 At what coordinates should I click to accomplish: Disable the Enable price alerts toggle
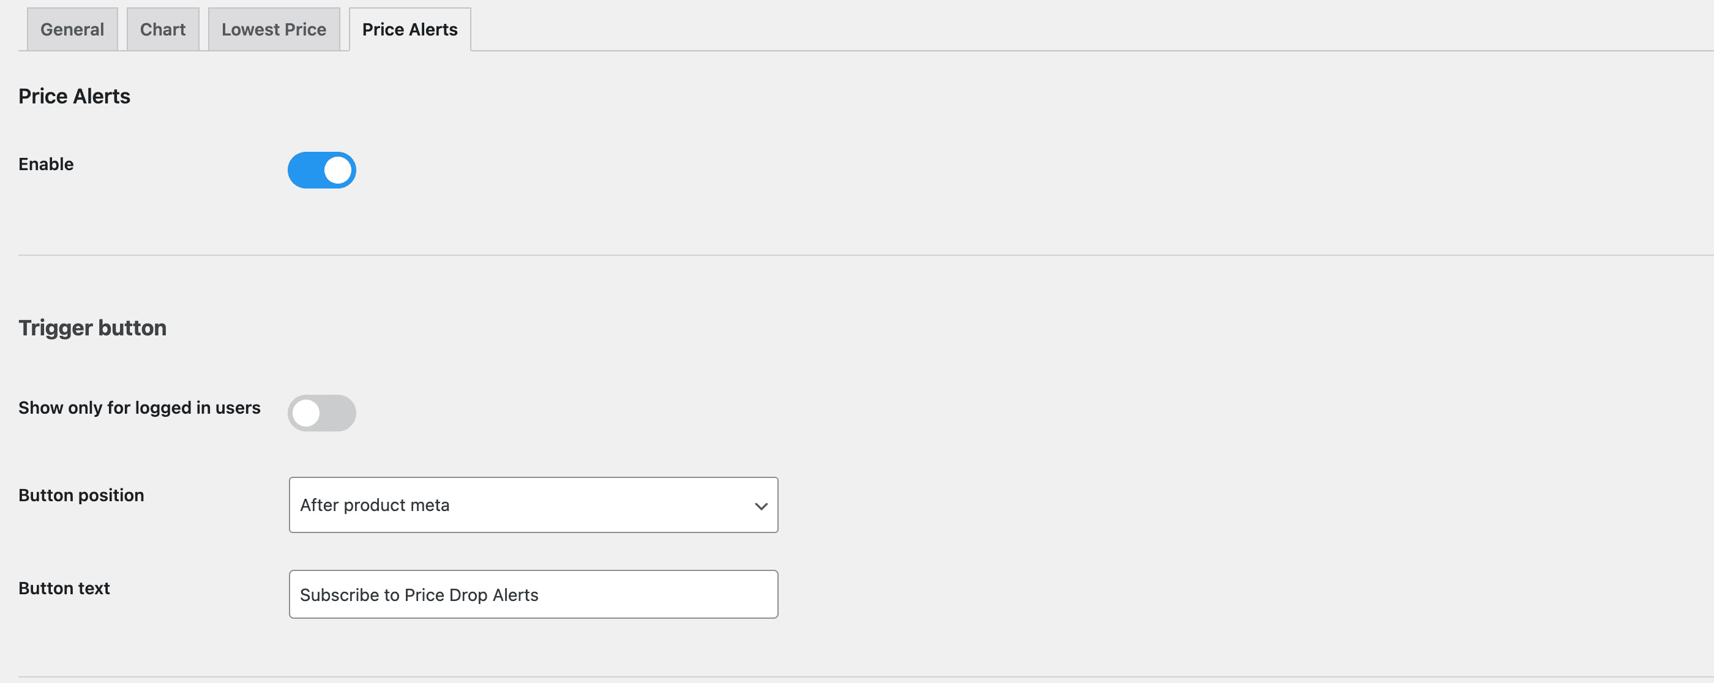tap(321, 170)
